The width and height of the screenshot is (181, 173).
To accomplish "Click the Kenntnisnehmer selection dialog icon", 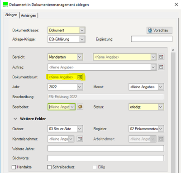I will (80, 139).
